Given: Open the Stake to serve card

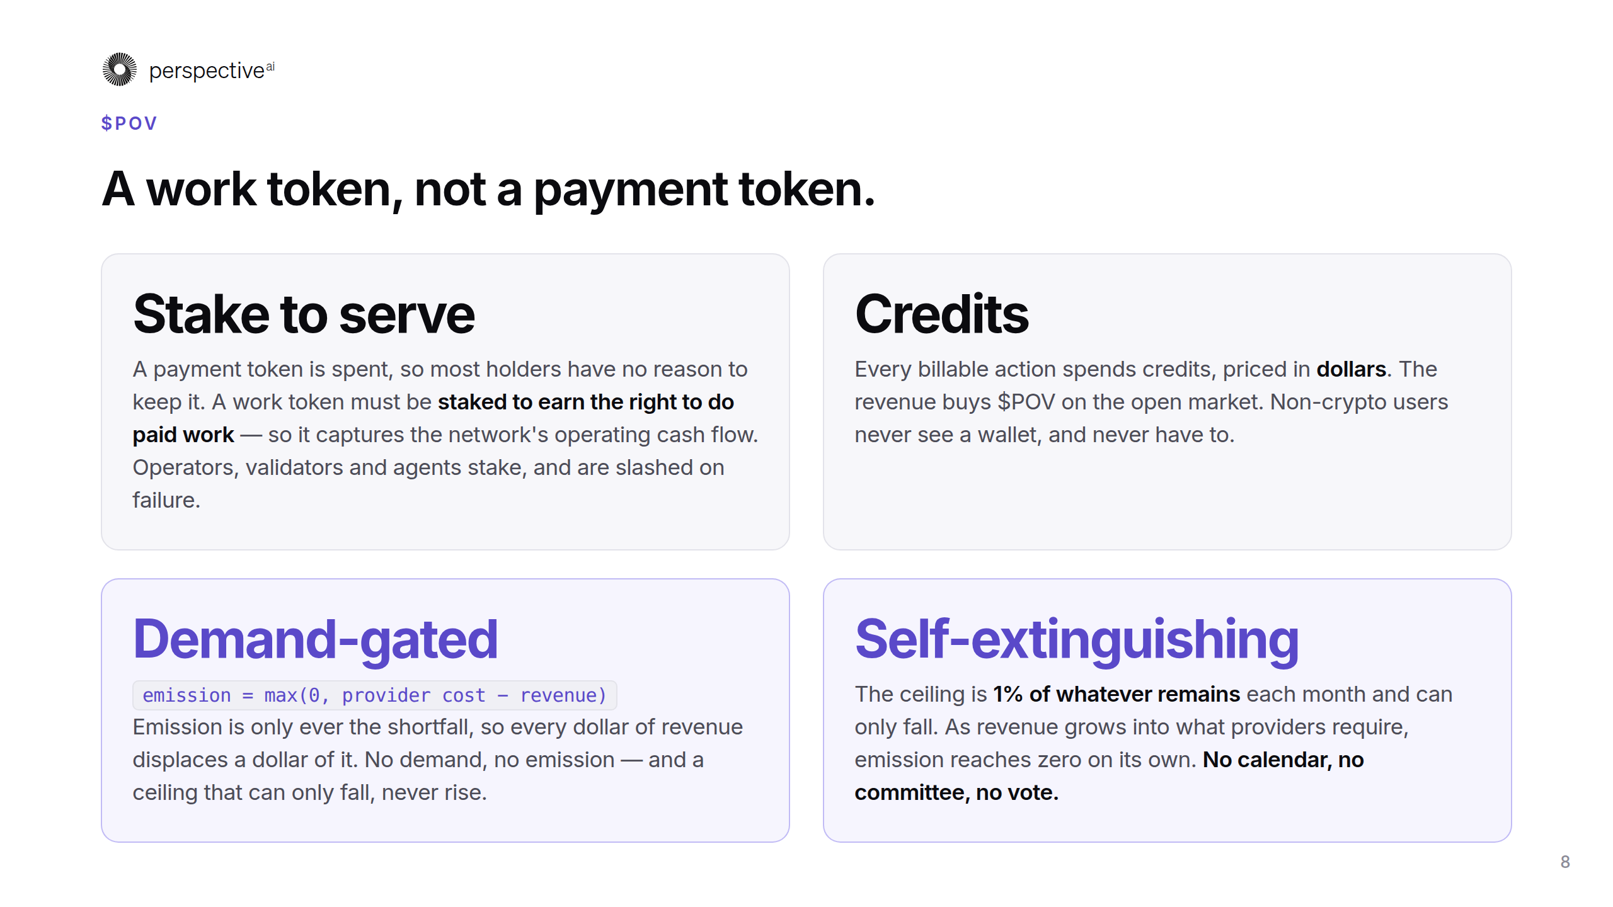Looking at the screenshot, I should pyautogui.click(x=445, y=402).
